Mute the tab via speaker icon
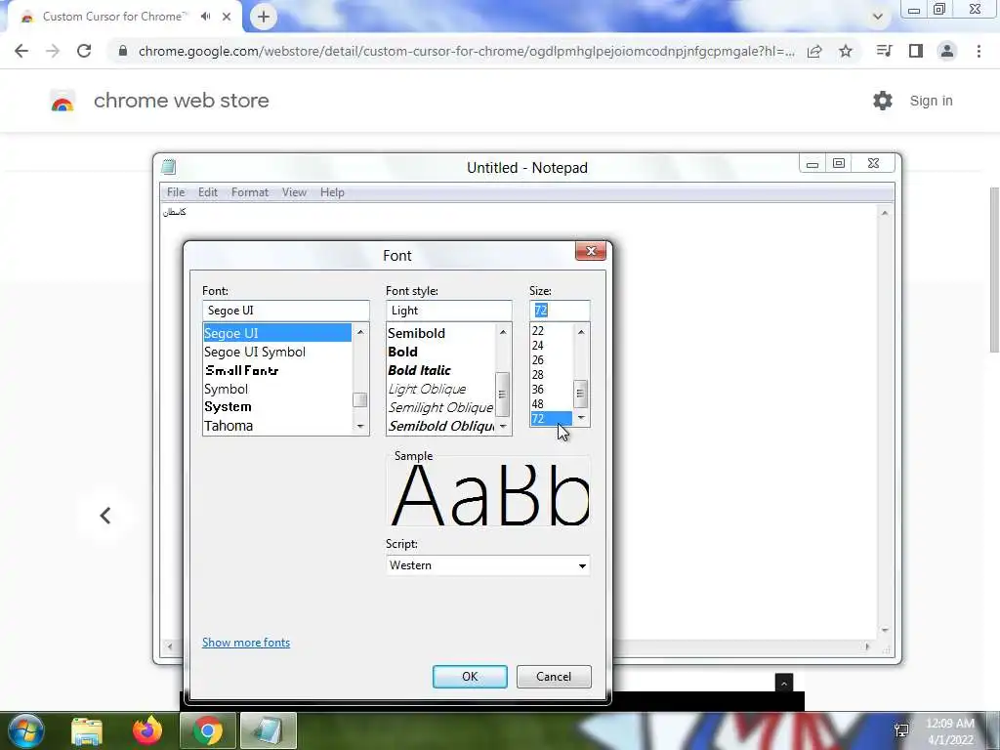This screenshot has width=1000, height=750. [x=205, y=17]
